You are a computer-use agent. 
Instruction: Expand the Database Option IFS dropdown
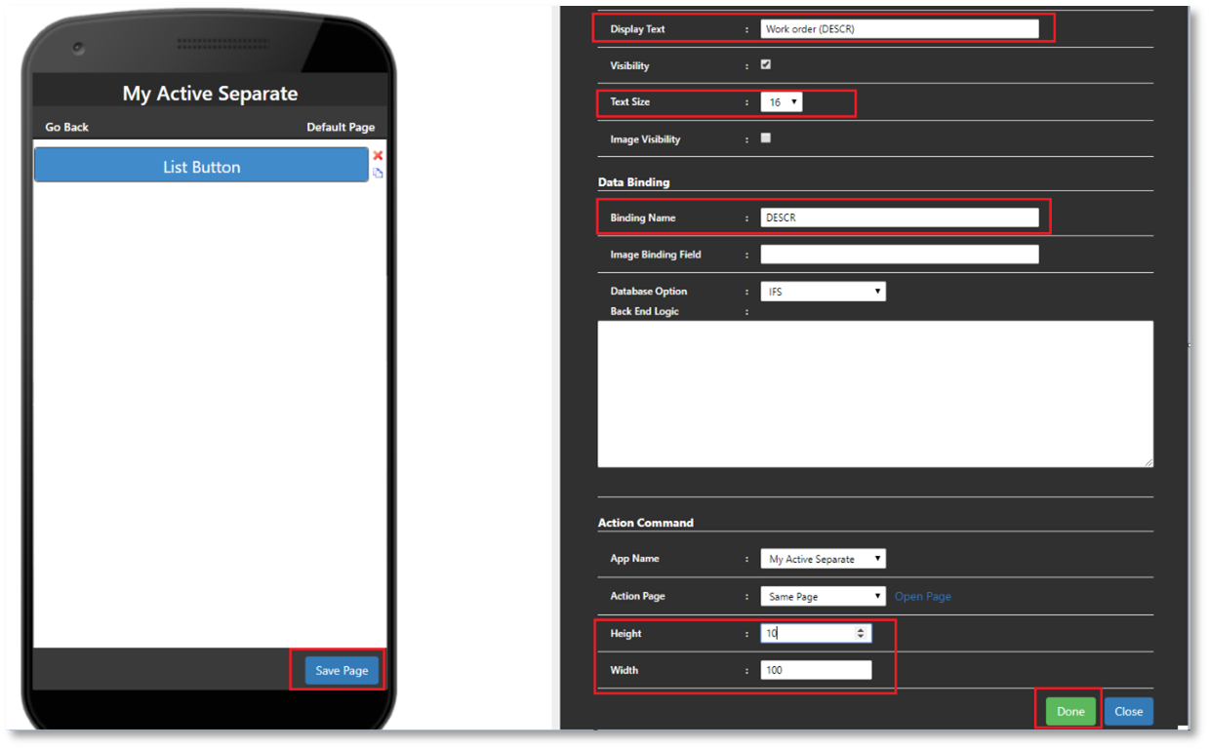[824, 291]
